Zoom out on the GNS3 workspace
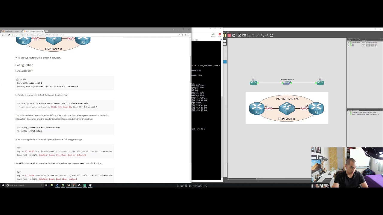 267,35
